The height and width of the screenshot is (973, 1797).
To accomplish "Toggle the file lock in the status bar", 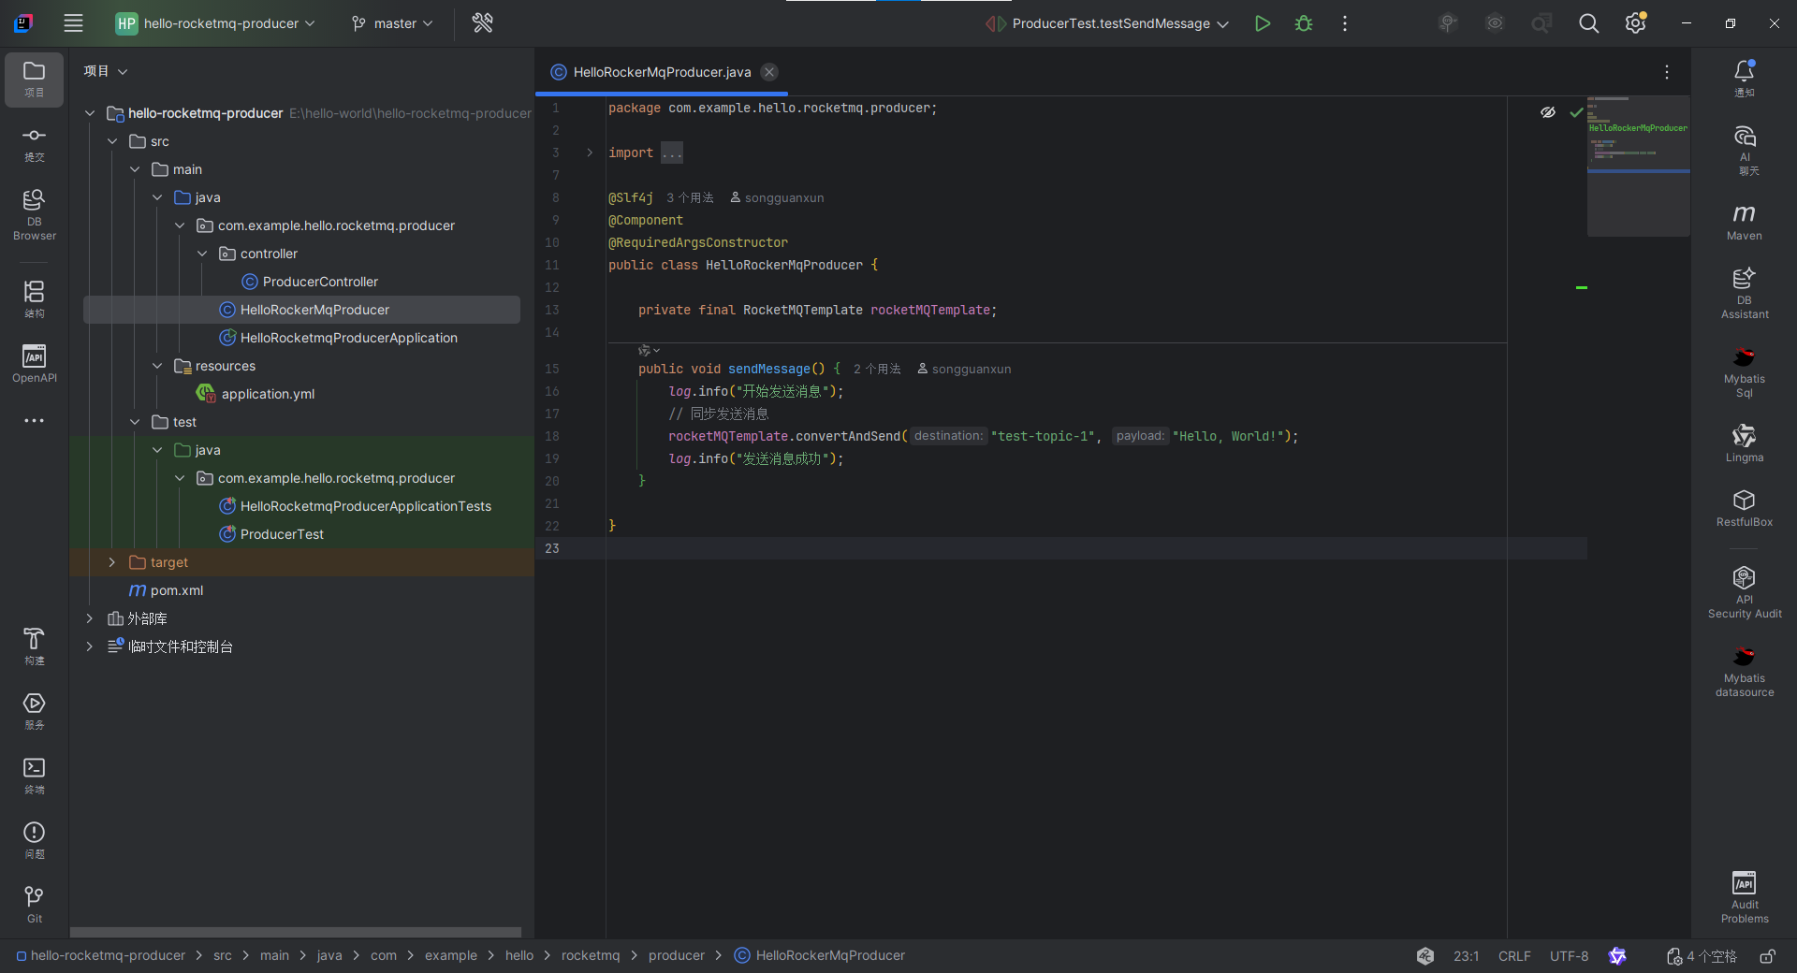I will coord(1769,956).
